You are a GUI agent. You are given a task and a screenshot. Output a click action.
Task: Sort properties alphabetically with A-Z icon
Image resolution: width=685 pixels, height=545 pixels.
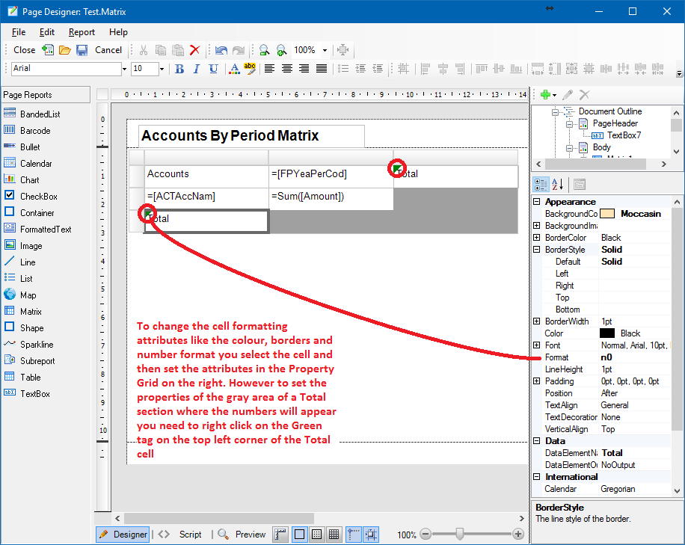(557, 185)
